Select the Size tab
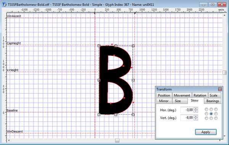This screenshot has width=229, height=145. 178,101
